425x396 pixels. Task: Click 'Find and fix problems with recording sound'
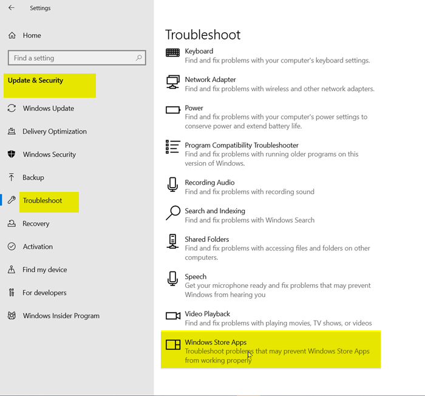coord(250,191)
